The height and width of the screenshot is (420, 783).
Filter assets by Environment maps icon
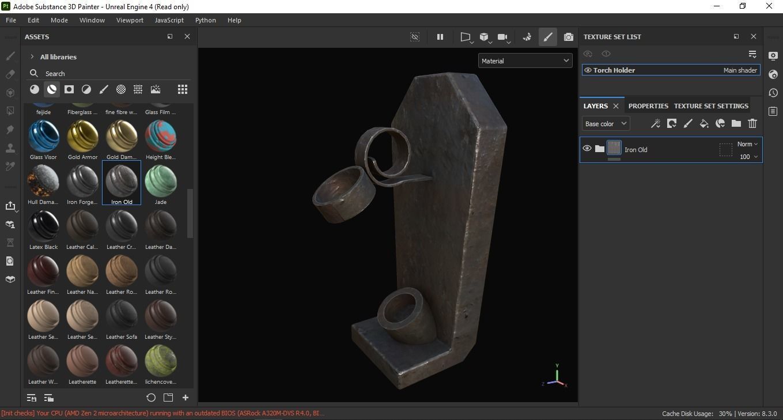(x=156, y=89)
